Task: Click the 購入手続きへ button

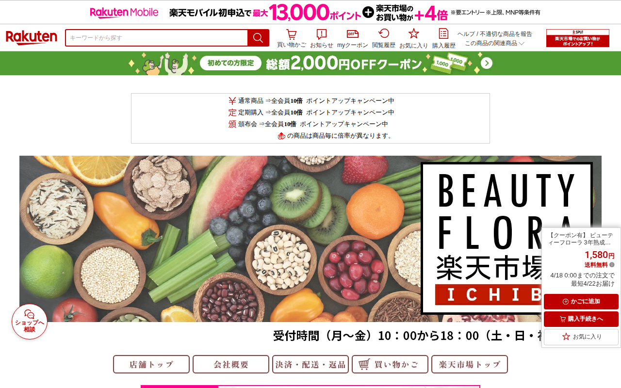Action: [x=581, y=319]
